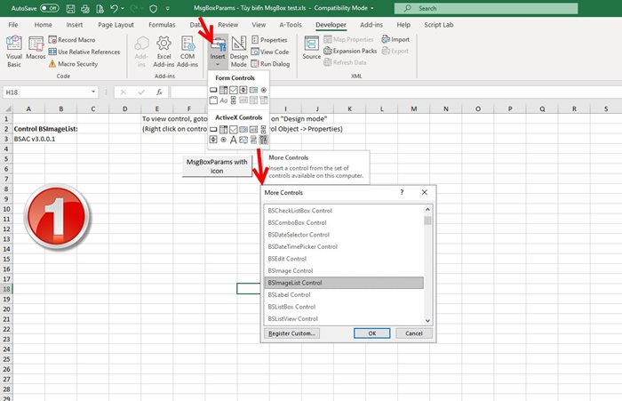Screen dimensions: 622x401
Task: Click the XML Import button
Action: pyautogui.click(x=395, y=39)
